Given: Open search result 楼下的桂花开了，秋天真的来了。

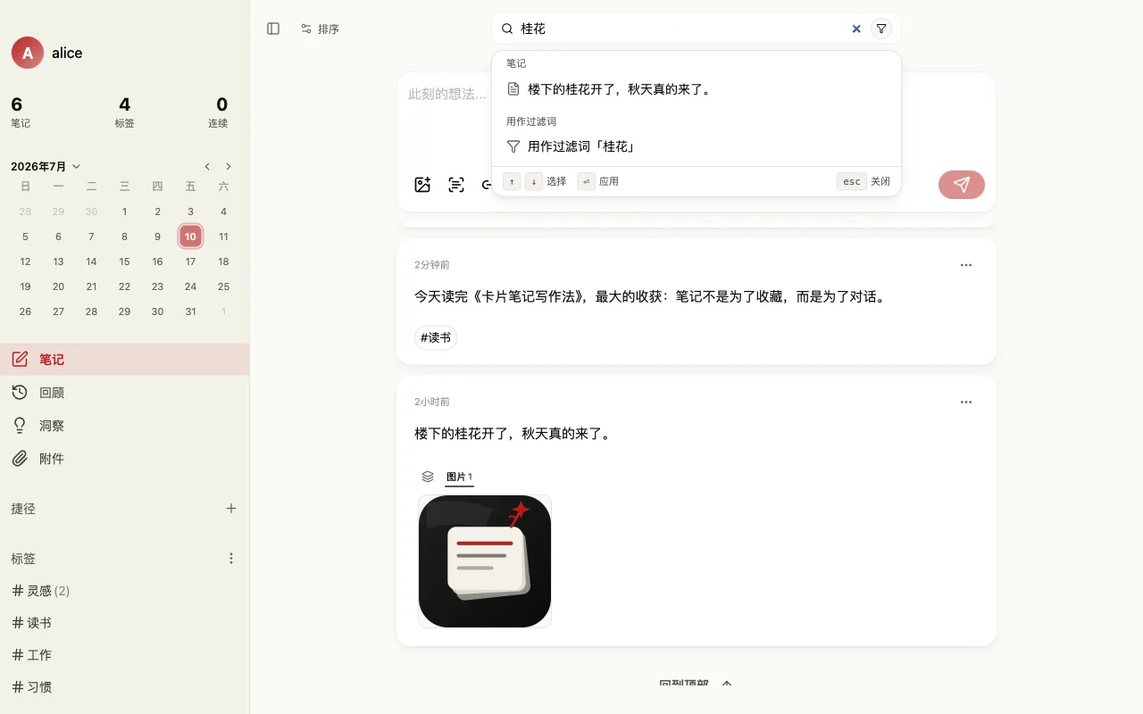Looking at the screenshot, I should pos(697,89).
